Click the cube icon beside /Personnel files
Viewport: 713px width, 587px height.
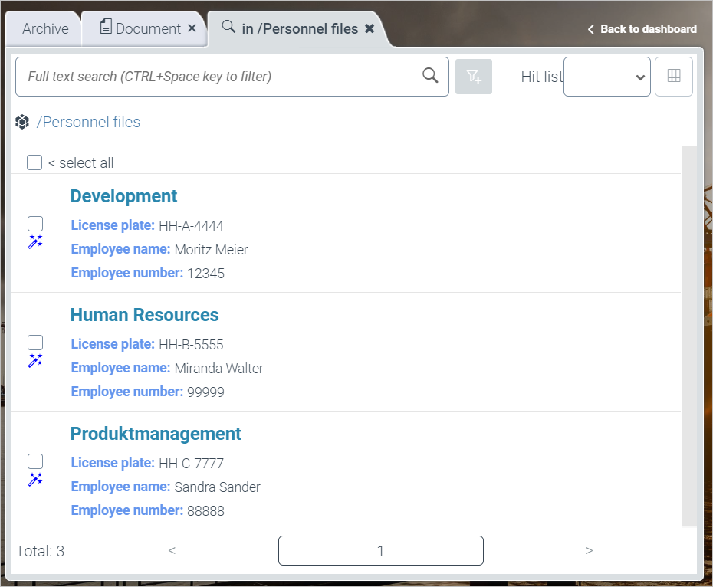pos(22,122)
